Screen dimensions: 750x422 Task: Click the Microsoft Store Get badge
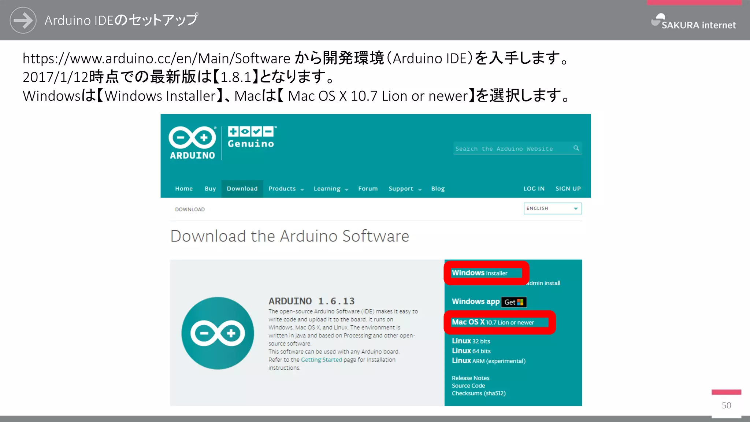(514, 302)
